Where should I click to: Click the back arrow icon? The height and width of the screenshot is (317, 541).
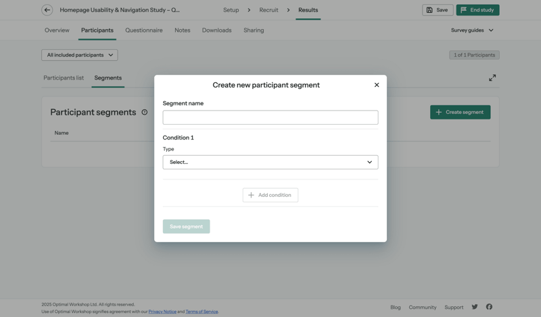coord(47,10)
